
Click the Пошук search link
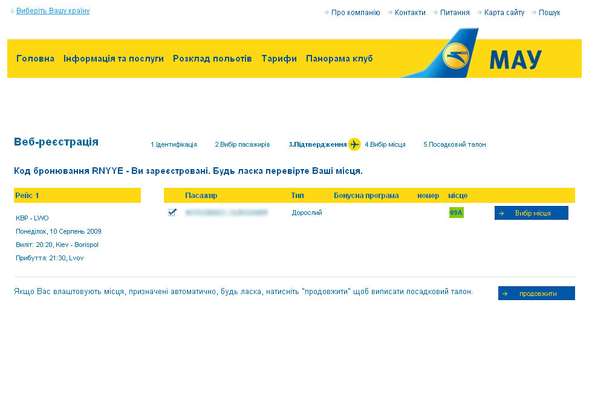(x=549, y=13)
